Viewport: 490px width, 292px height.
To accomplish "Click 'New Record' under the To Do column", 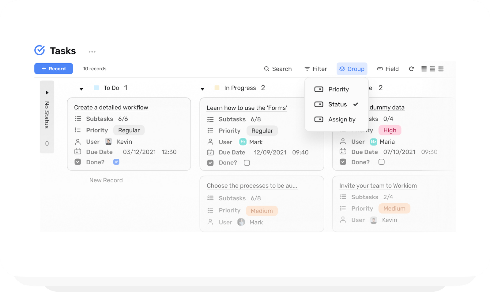I will (x=106, y=180).
